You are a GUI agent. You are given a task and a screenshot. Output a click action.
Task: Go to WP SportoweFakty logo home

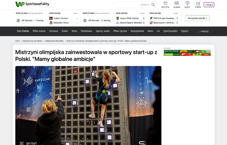32,4
